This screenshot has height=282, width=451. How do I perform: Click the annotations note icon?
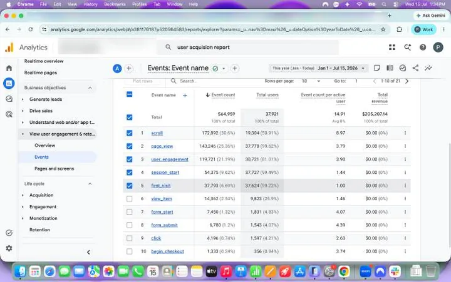[x=377, y=68]
